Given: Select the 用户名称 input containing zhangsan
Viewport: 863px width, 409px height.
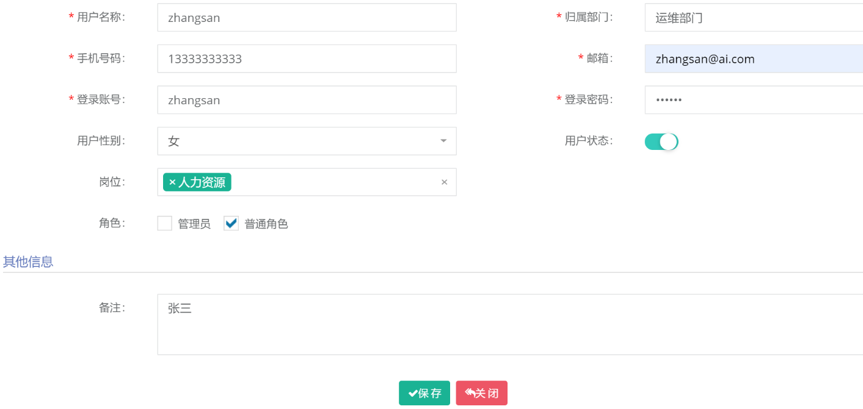Looking at the screenshot, I should 305,17.
